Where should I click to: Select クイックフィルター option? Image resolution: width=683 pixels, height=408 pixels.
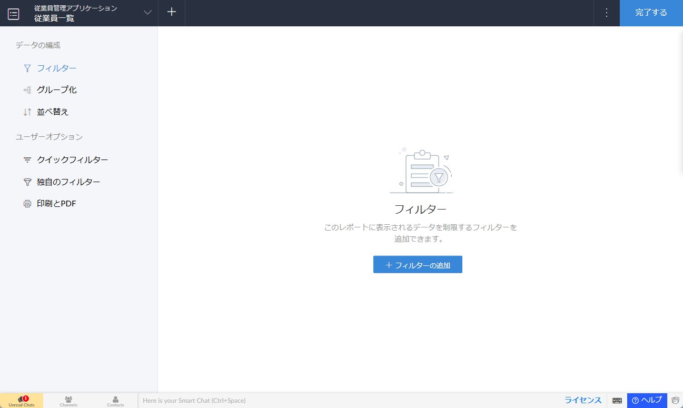tap(72, 160)
